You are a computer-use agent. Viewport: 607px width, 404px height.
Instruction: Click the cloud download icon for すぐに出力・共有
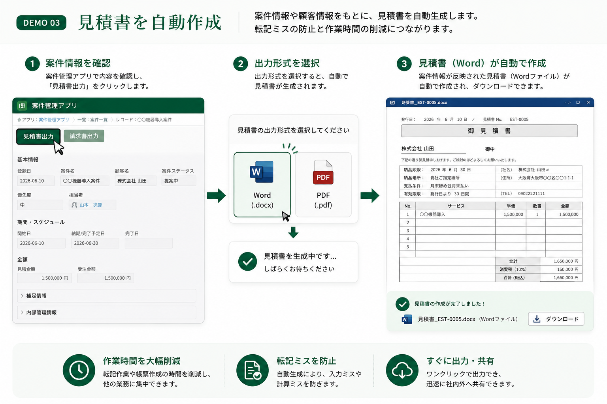(x=402, y=370)
